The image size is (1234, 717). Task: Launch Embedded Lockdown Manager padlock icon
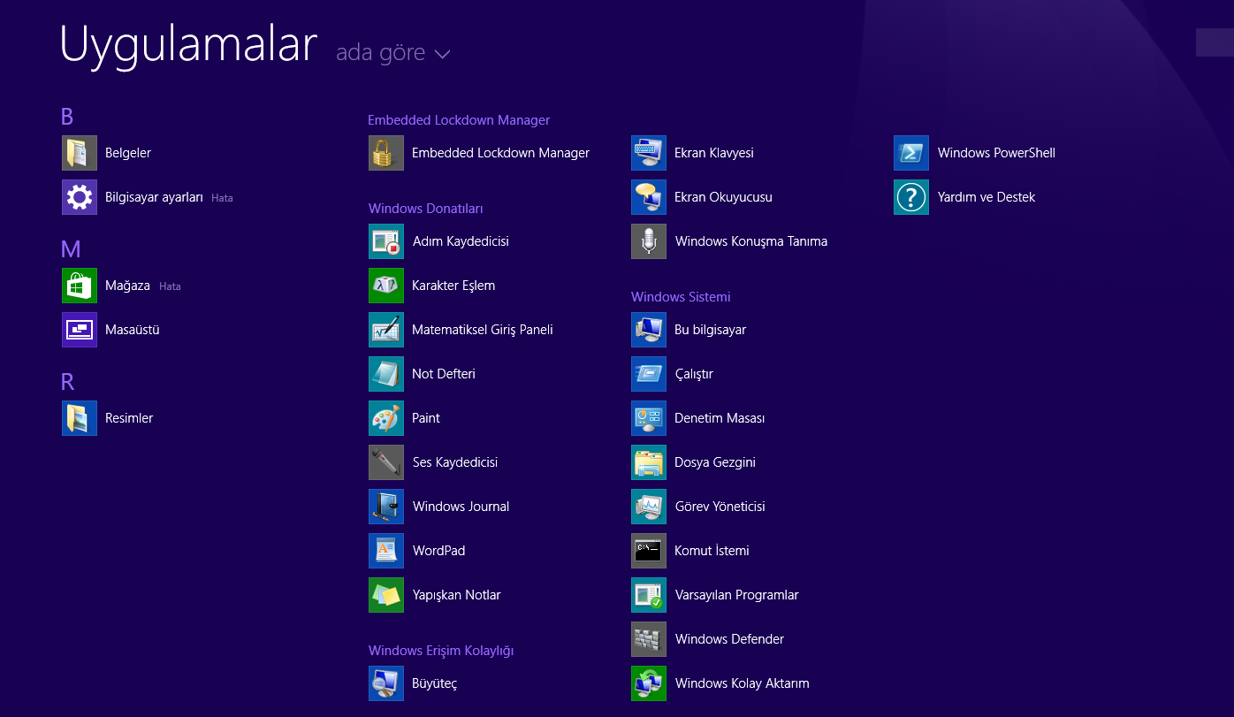click(386, 153)
